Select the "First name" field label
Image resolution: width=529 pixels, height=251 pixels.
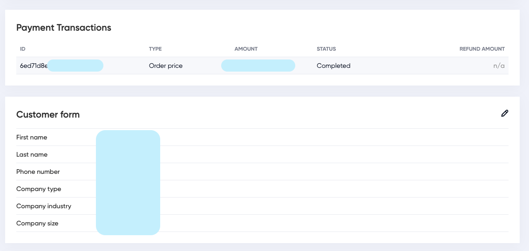[x=32, y=137]
